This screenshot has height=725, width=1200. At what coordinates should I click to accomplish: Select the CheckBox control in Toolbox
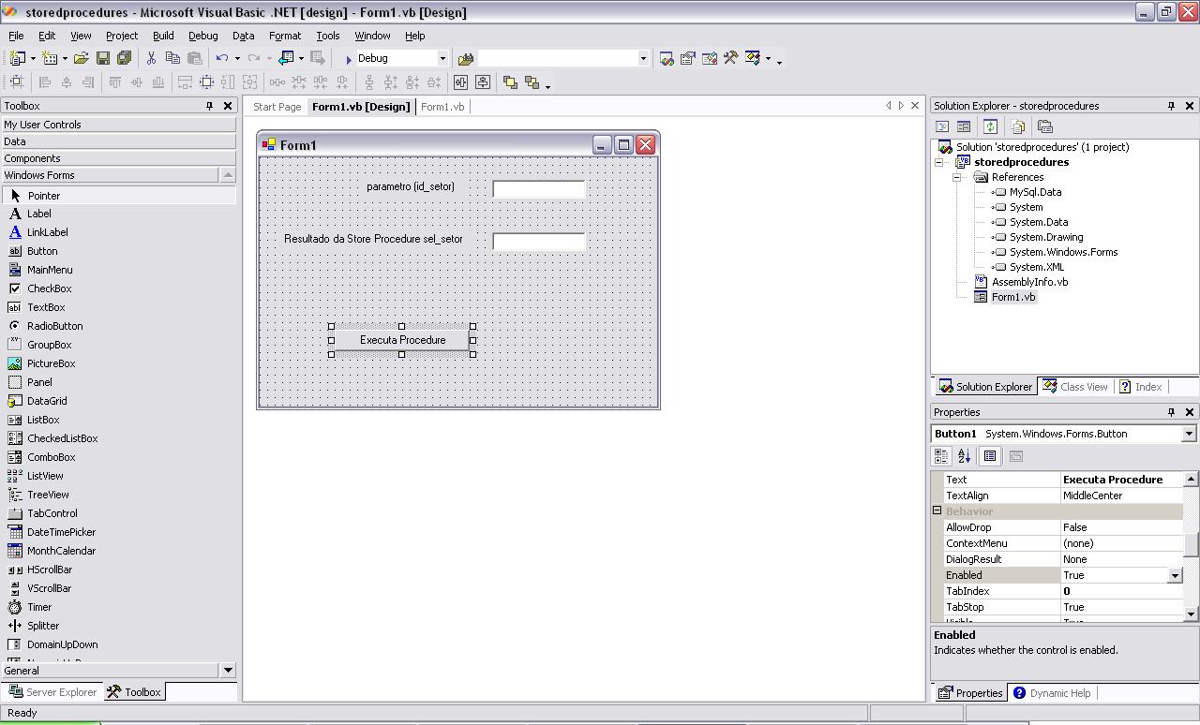49,289
